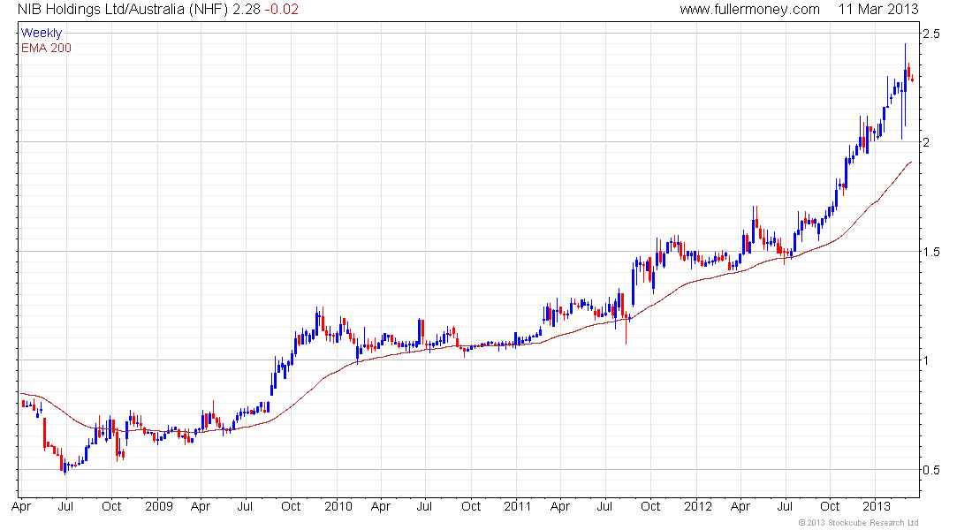The height and width of the screenshot is (530, 972).
Task: Click the Oct label before 2010
Action: (291, 506)
